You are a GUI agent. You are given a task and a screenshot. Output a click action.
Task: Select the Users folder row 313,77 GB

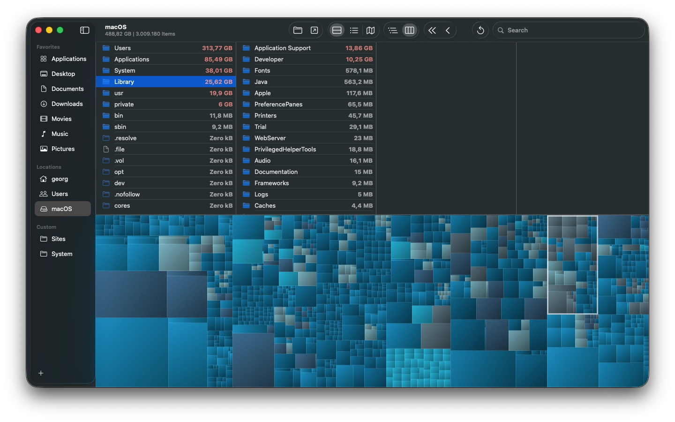click(166, 48)
